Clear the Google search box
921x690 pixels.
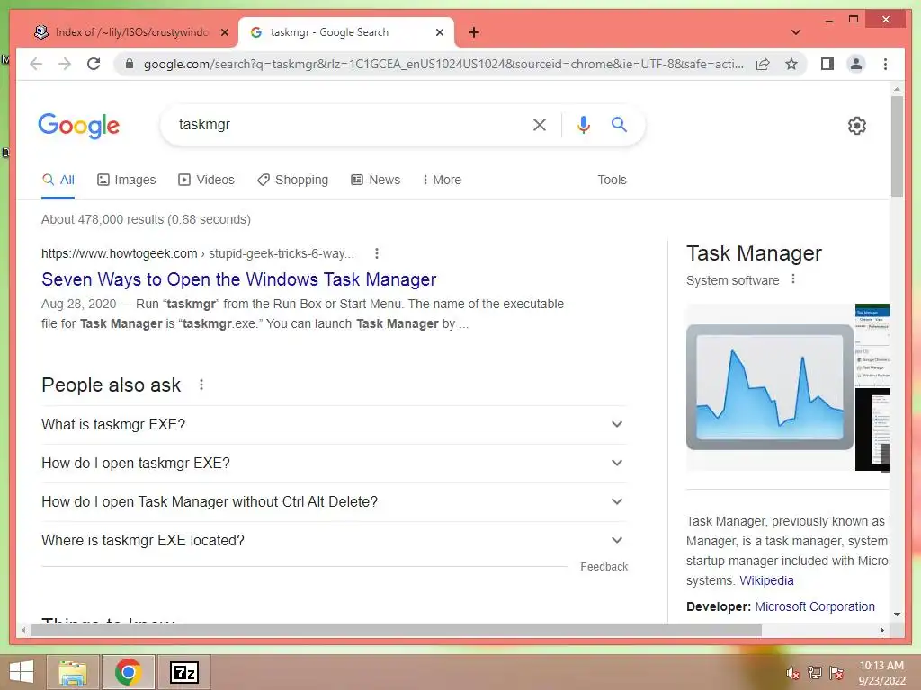pyautogui.click(x=540, y=124)
